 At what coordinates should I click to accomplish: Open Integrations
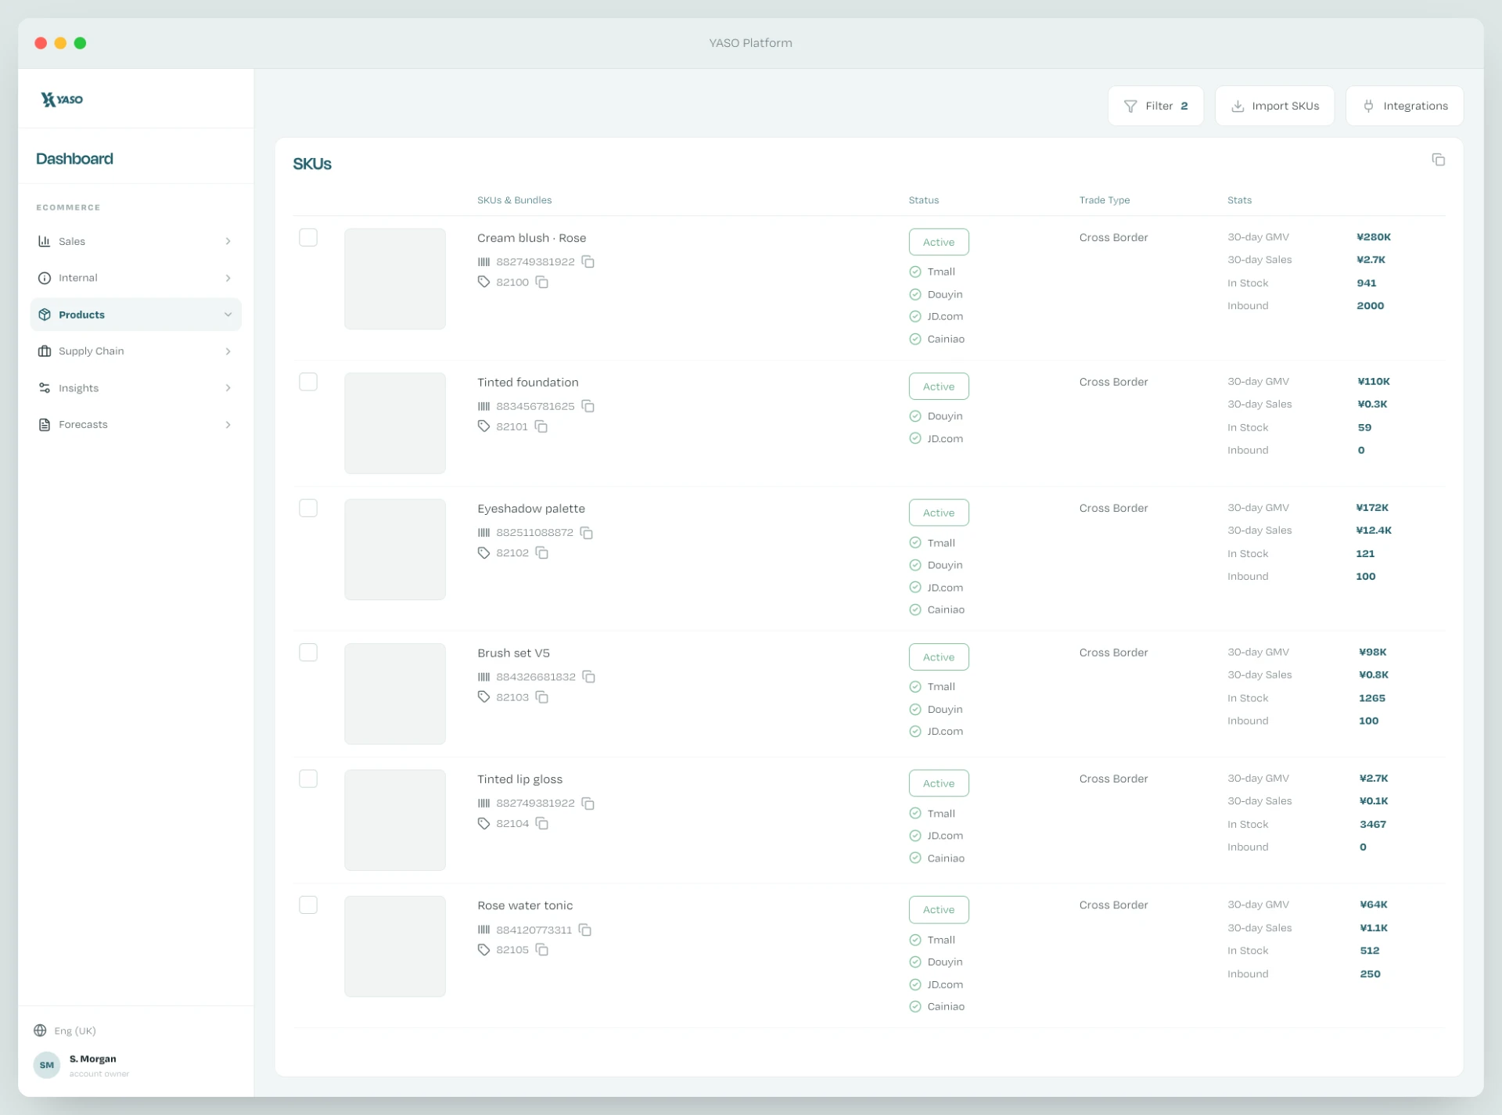(1404, 106)
